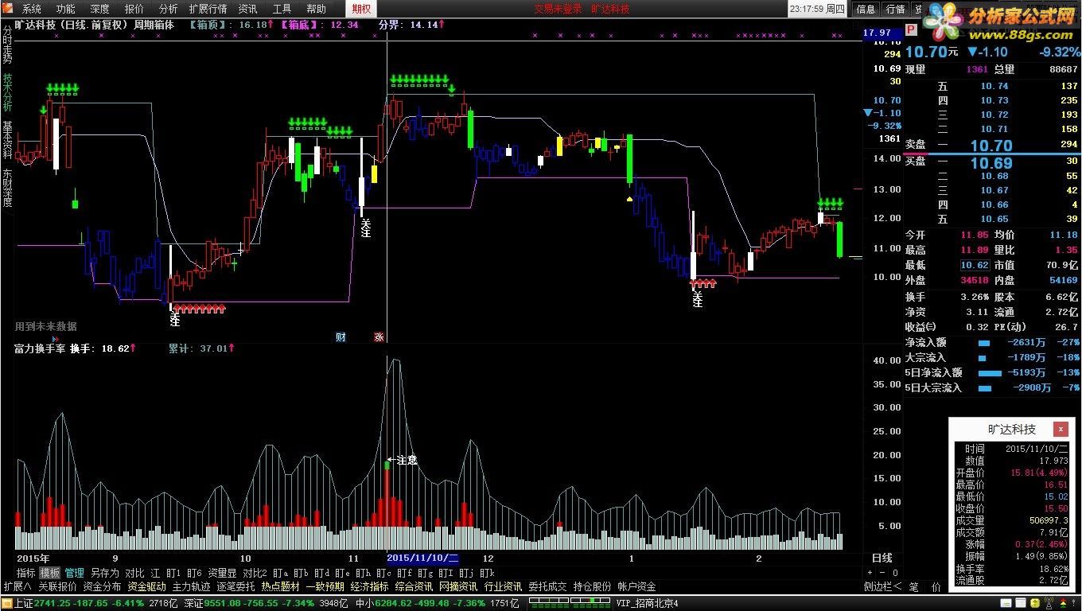
Task: Select the 对比 template
Action: [x=134, y=573]
